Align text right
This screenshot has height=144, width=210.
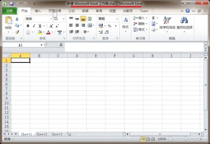[x=83, y=25]
